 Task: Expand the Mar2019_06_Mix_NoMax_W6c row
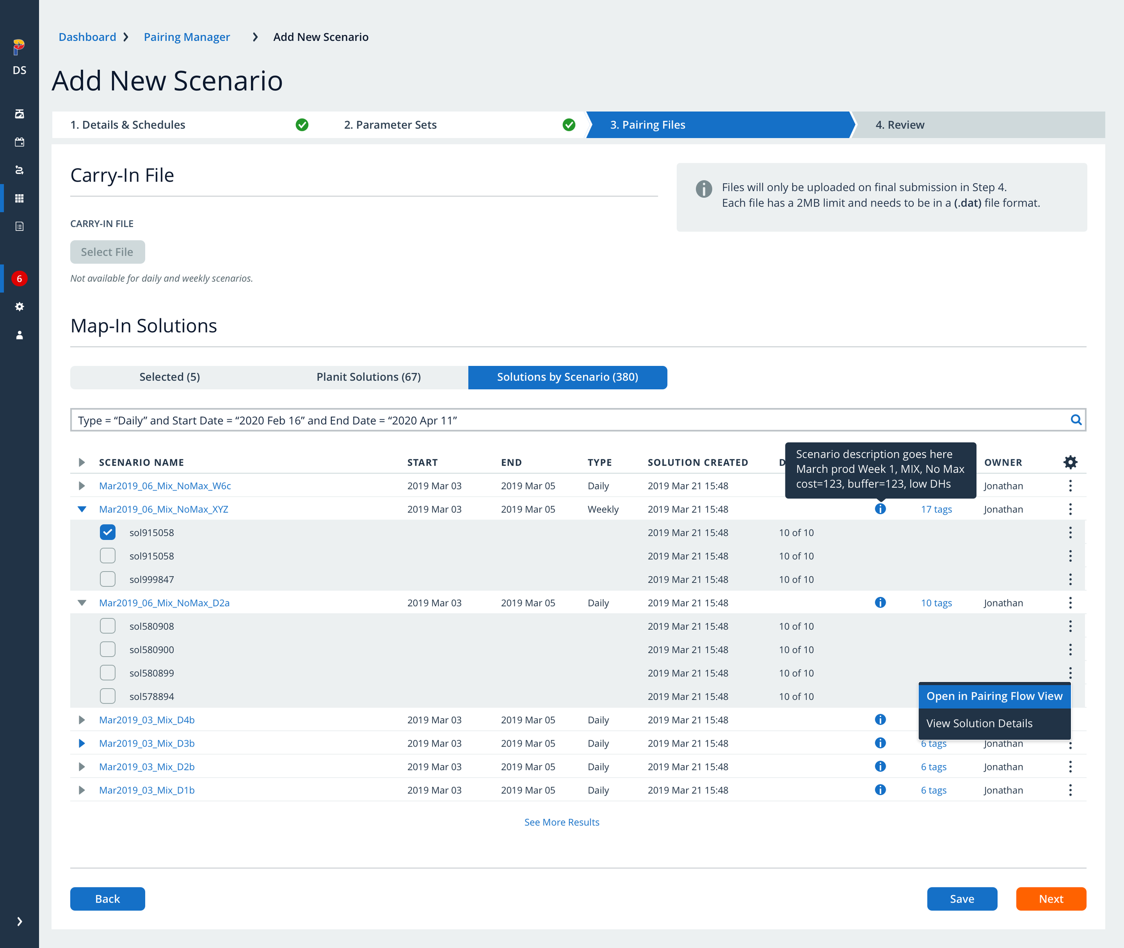[82, 486]
